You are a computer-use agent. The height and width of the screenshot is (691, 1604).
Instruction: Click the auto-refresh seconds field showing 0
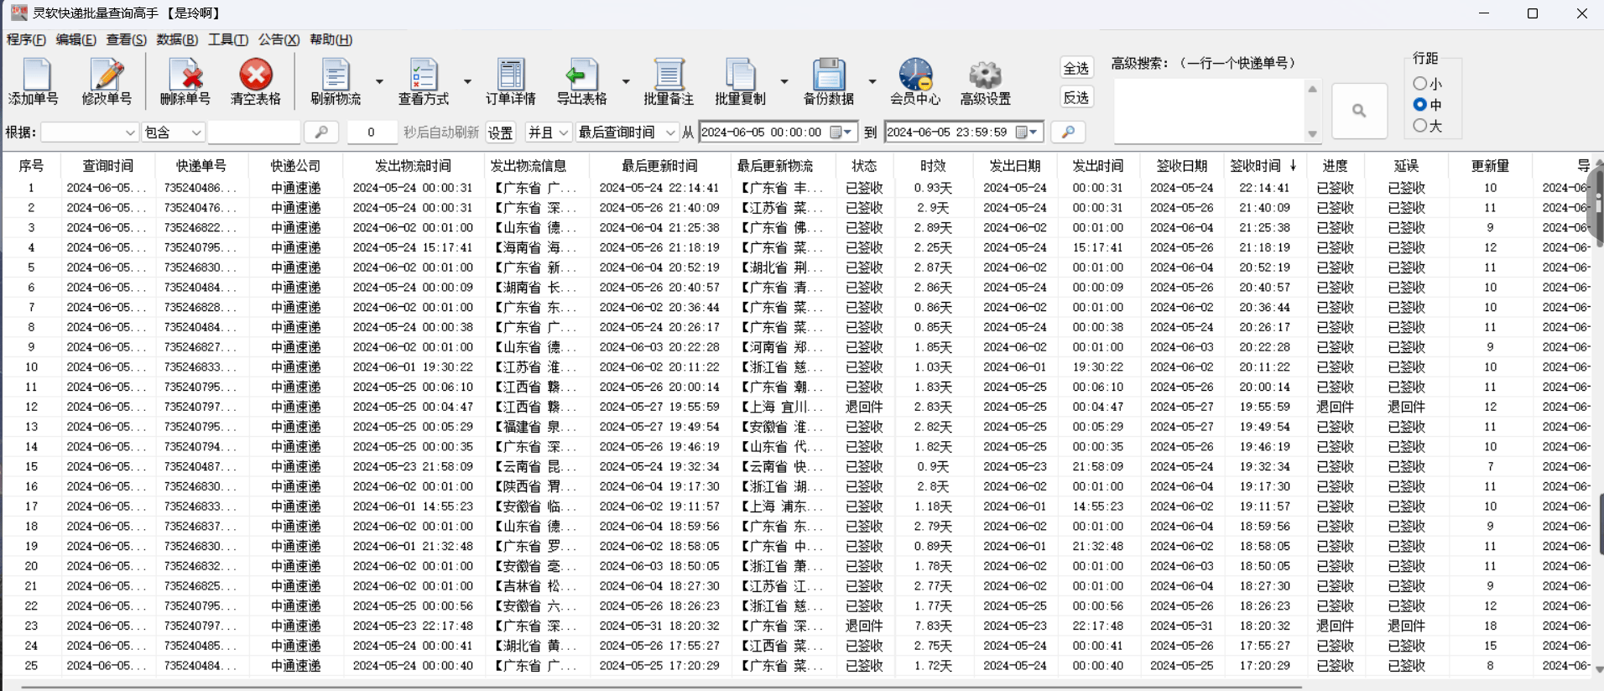[x=371, y=132]
